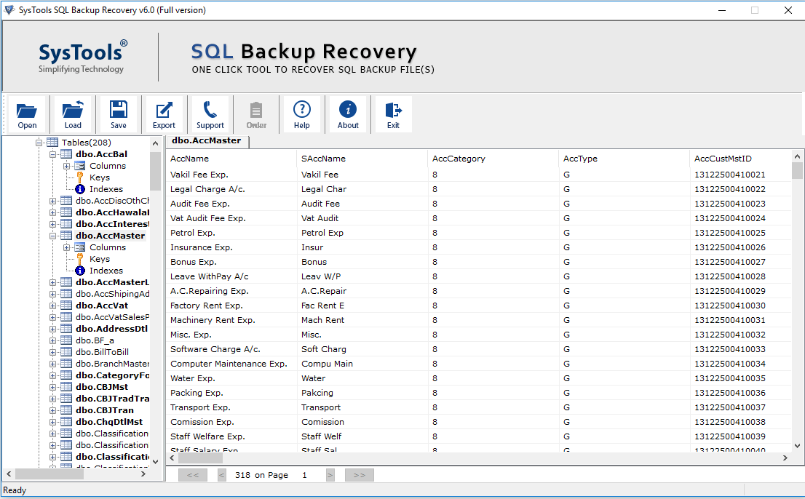Select the cell 13122500410030
Viewport: 805px width, 499px height.
pyautogui.click(x=740, y=306)
